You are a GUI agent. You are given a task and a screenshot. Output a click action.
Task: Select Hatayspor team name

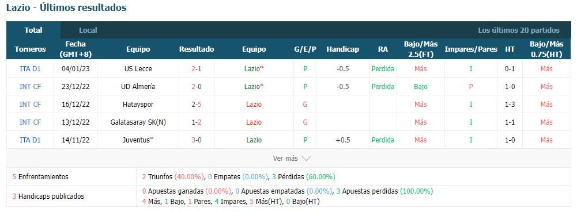coord(138,105)
